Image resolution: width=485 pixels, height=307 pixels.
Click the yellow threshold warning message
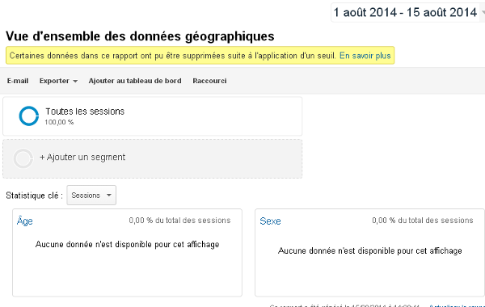tap(200, 55)
